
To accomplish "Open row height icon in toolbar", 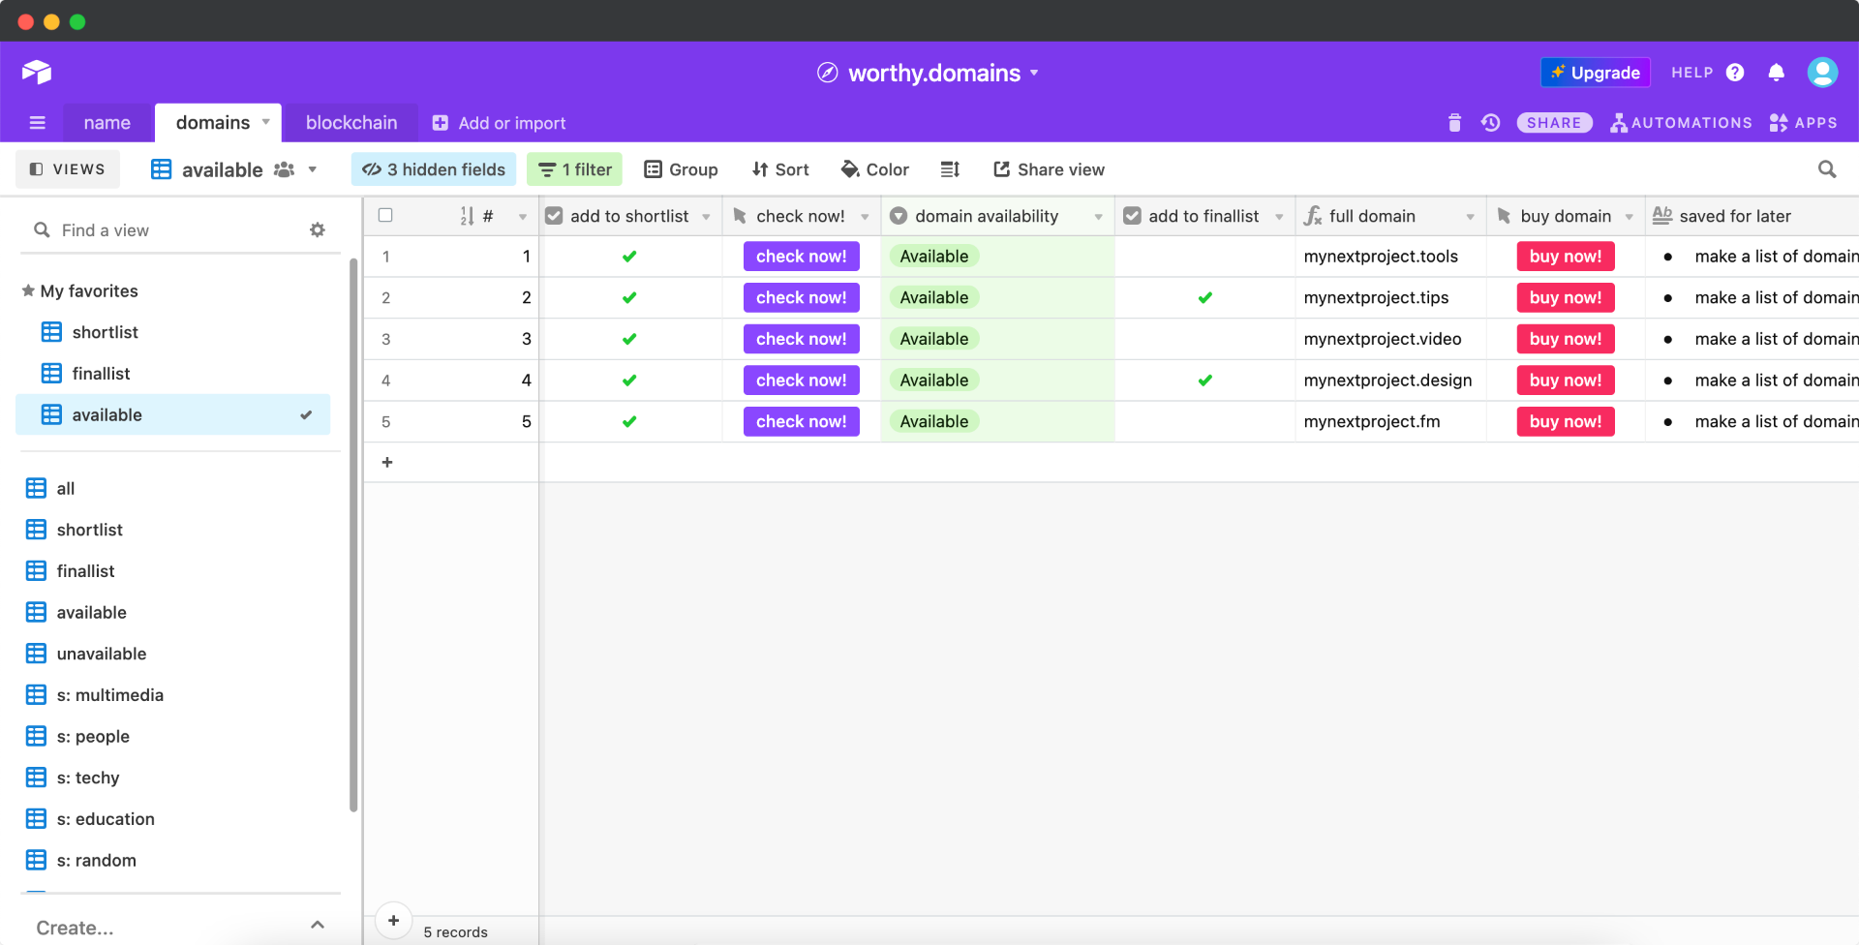I will pyautogui.click(x=950, y=169).
